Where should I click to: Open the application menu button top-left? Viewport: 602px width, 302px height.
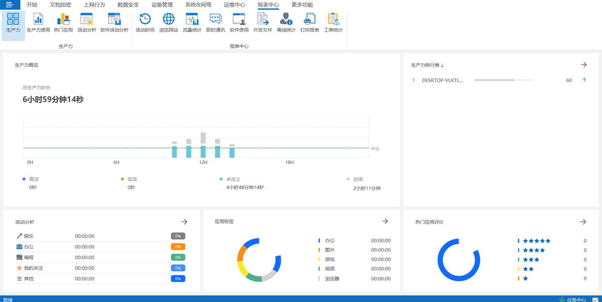[10, 4]
